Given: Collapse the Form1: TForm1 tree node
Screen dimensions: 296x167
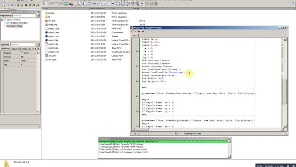Looking at the screenshot, I should pos(2,19).
